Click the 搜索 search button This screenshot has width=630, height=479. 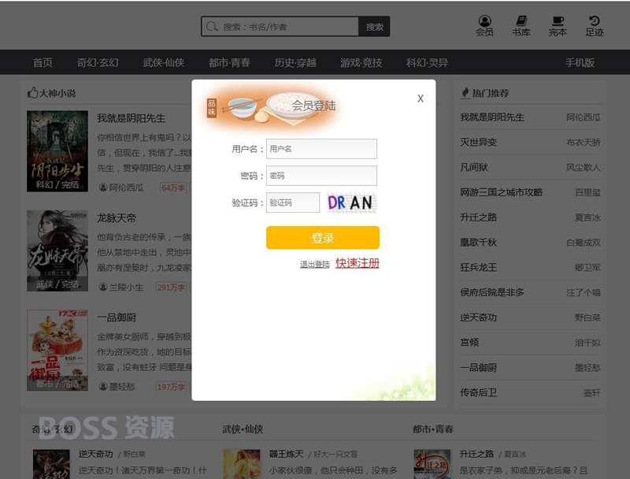pyautogui.click(x=374, y=27)
